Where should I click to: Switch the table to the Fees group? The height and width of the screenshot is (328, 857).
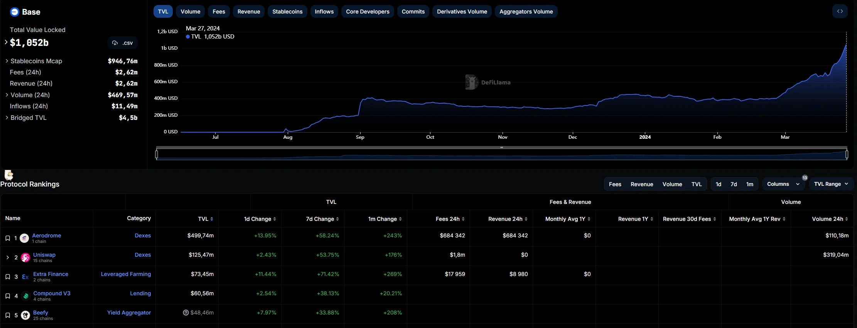[x=615, y=184]
